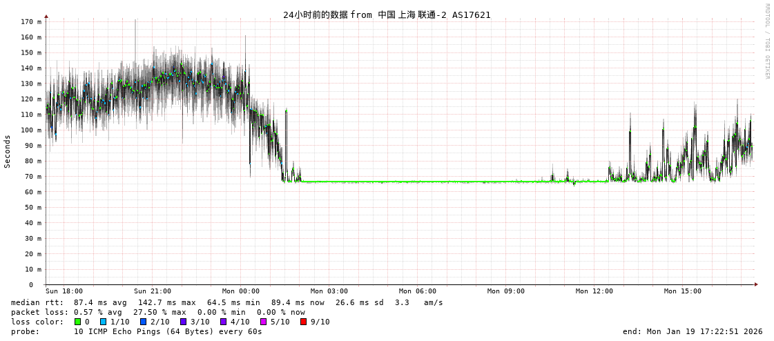Click the packet loss statistics line
The image size is (774, 341).
click(157, 312)
